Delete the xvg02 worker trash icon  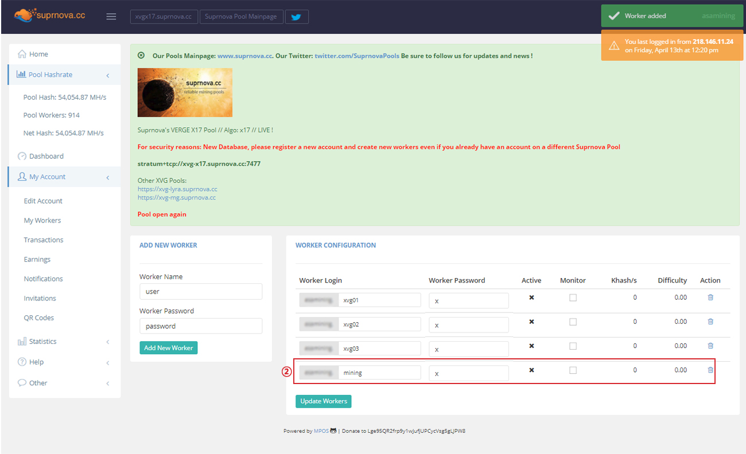point(710,322)
